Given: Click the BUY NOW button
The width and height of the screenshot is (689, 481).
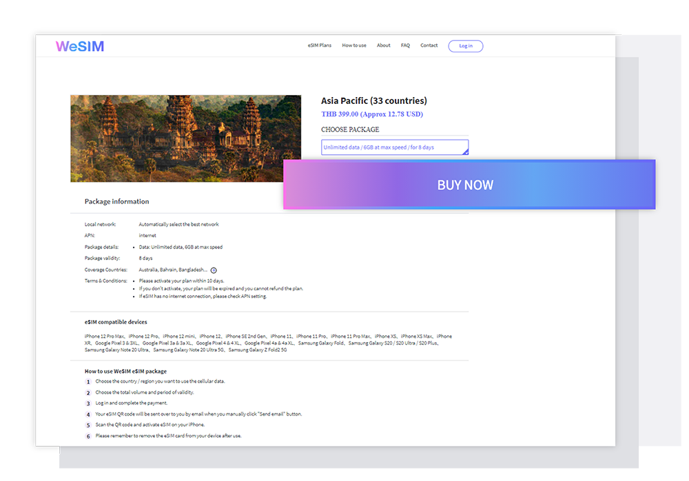Looking at the screenshot, I should click(x=469, y=184).
